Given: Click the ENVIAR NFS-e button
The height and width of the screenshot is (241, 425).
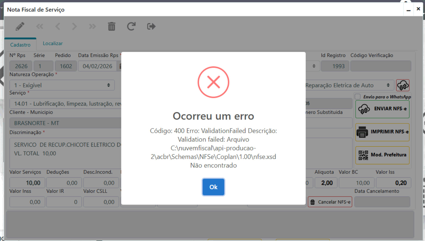Looking at the screenshot, I should pos(382,109).
